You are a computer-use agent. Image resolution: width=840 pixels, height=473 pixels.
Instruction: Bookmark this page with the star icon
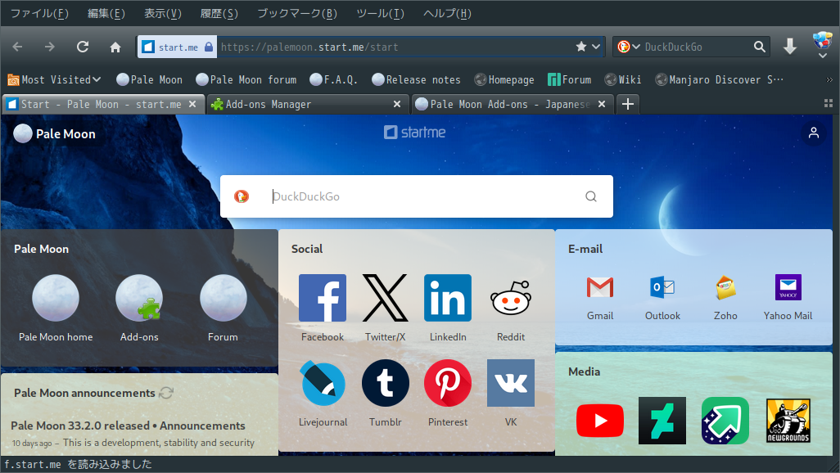tap(581, 47)
